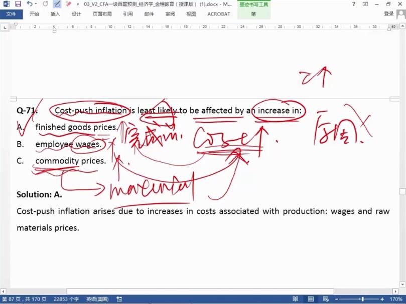Expand the Undo history dropdown arrow

coord(36,4)
